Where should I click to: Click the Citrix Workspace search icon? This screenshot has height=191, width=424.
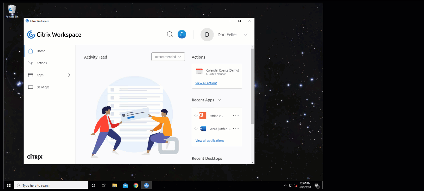[x=170, y=34]
